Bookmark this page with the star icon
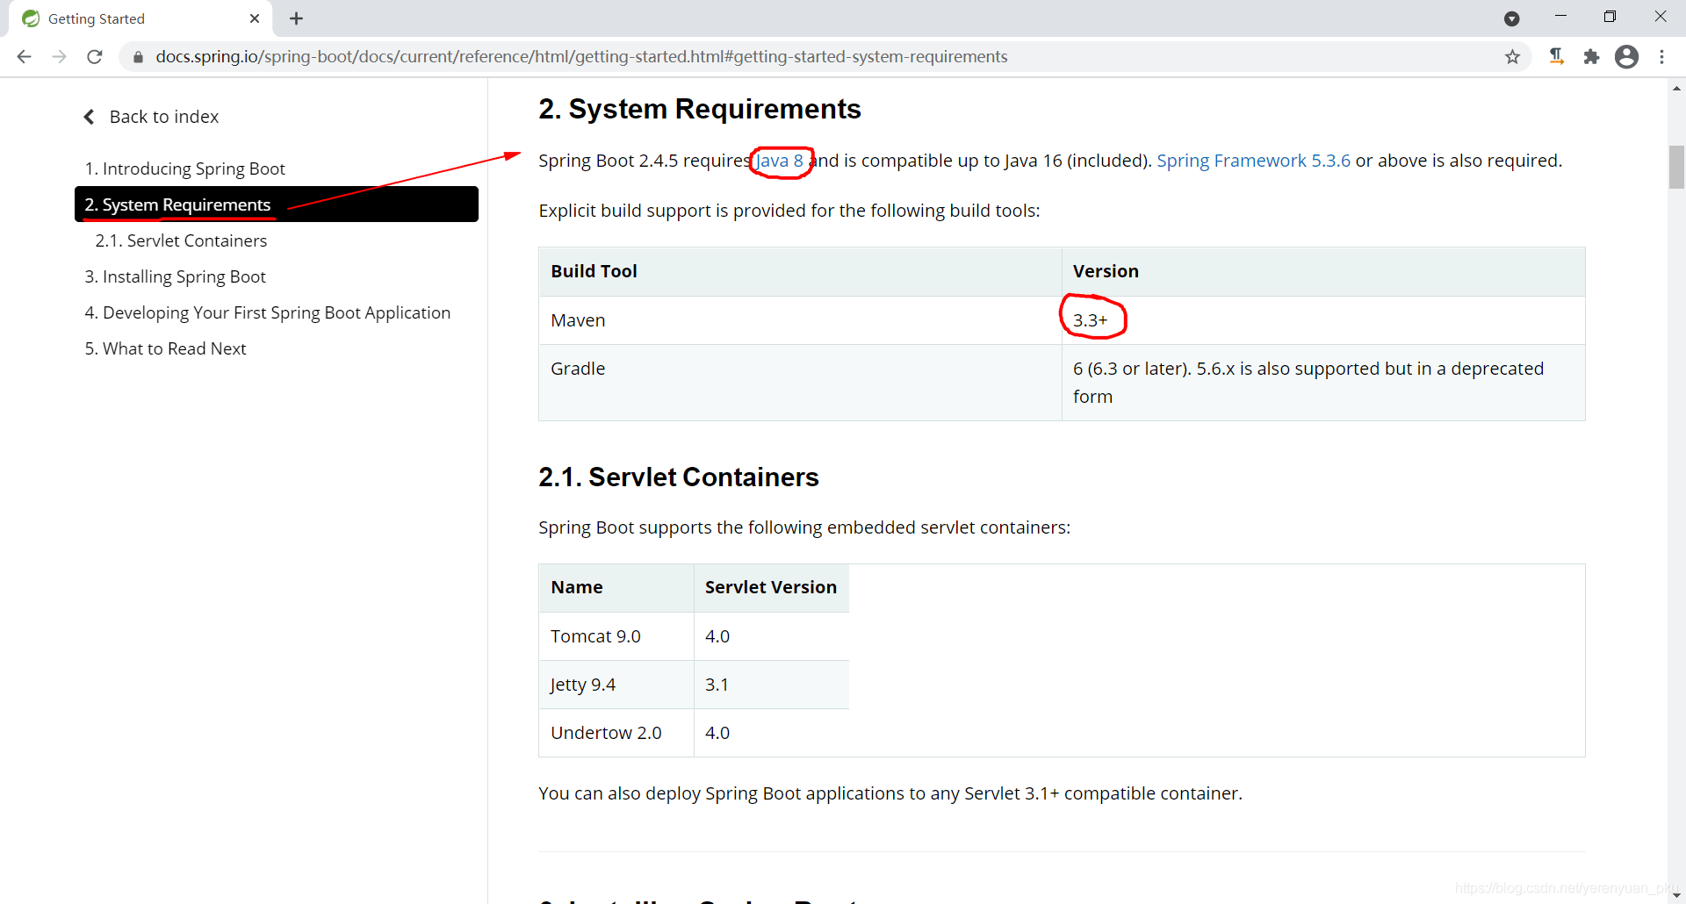Screen dimensions: 1686x904 tap(1512, 57)
